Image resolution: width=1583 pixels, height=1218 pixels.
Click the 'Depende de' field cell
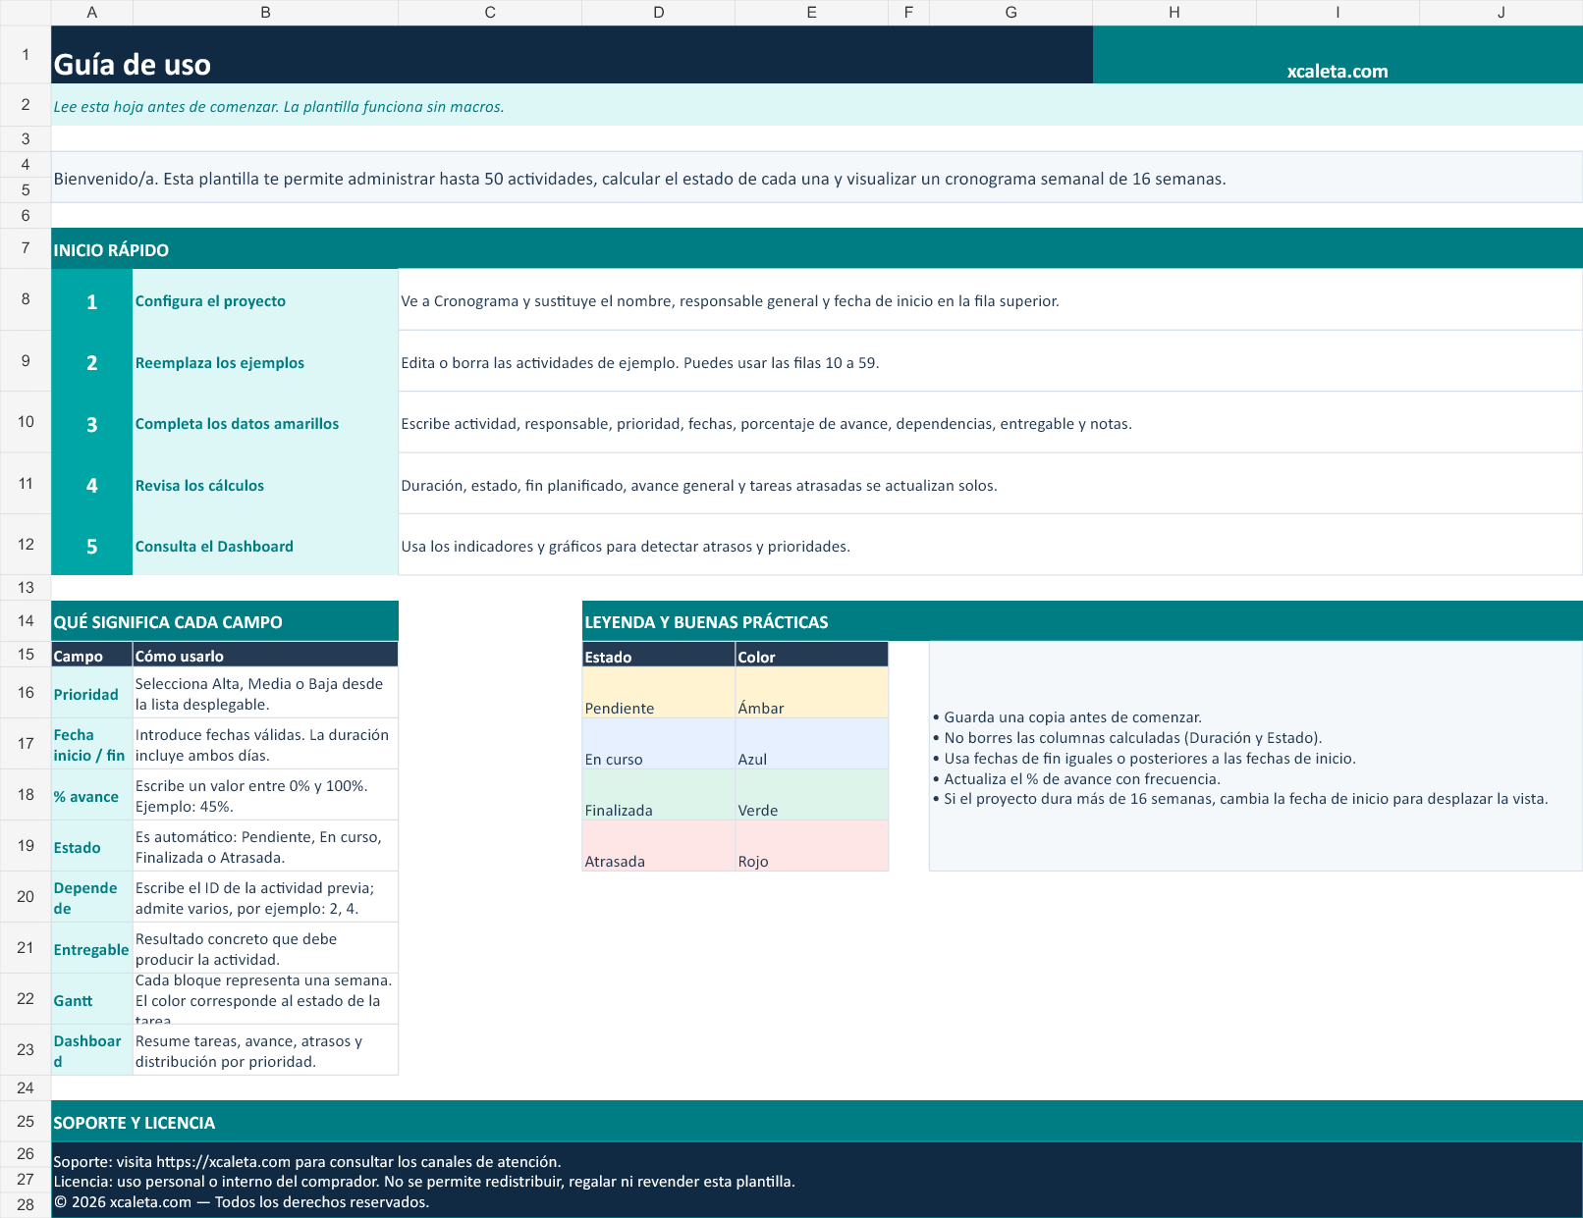91,897
